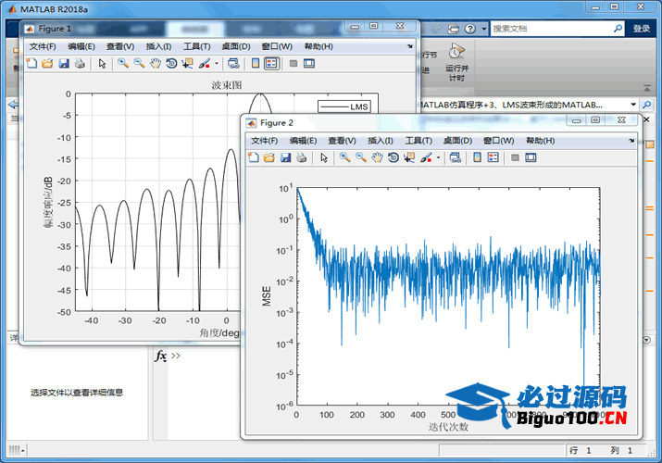
Task: Click New Figure icon in Figure 1 toolbar
Action: (x=31, y=63)
